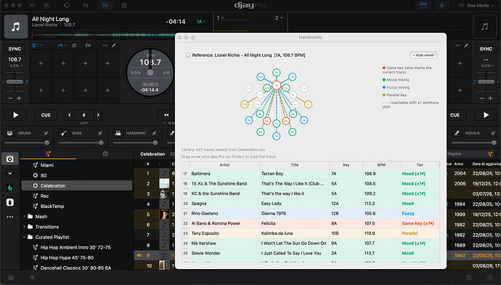Click the automix loop-arrow icon in top toolbar

[x=67, y=5]
